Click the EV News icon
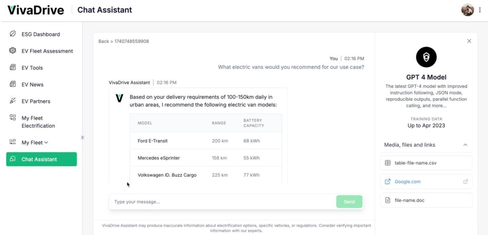 (13, 84)
